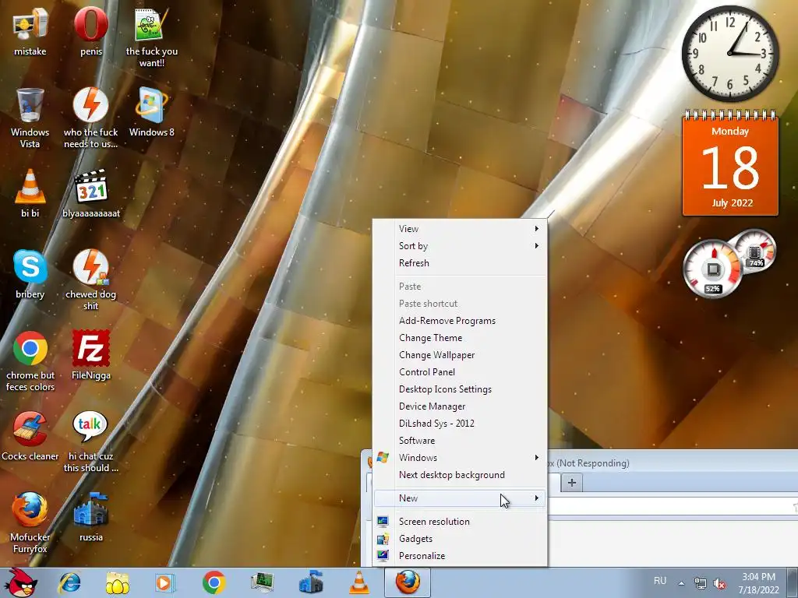Image resolution: width=798 pixels, height=598 pixels.
Task: Open Control Panel from context menu
Action: (x=460, y=372)
